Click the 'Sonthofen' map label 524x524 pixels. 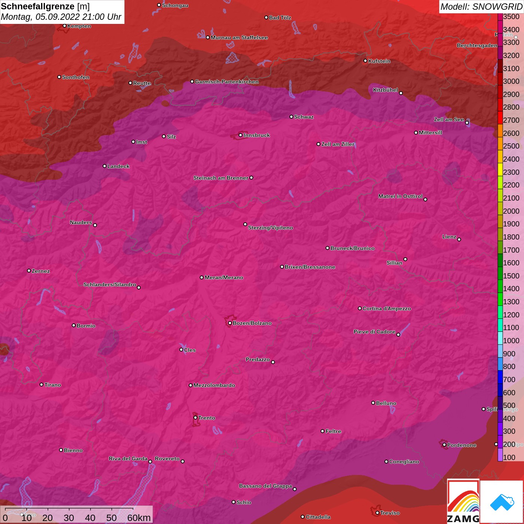(x=76, y=77)
